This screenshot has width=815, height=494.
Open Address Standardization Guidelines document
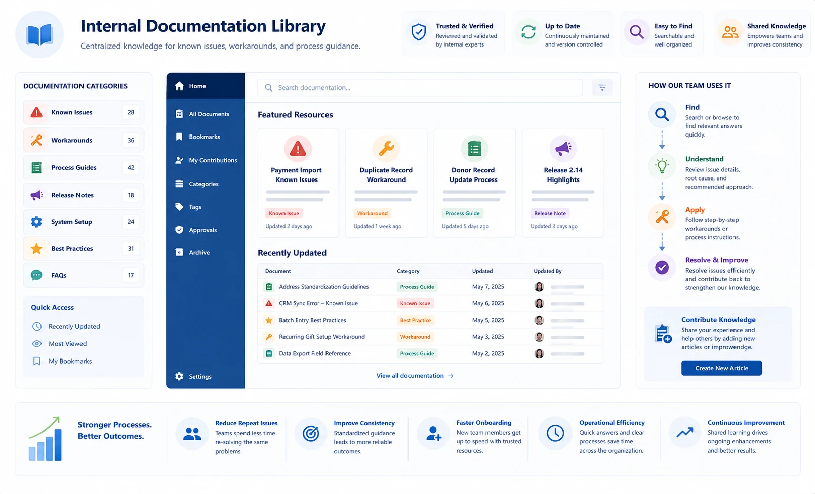[x=324, y=287]
